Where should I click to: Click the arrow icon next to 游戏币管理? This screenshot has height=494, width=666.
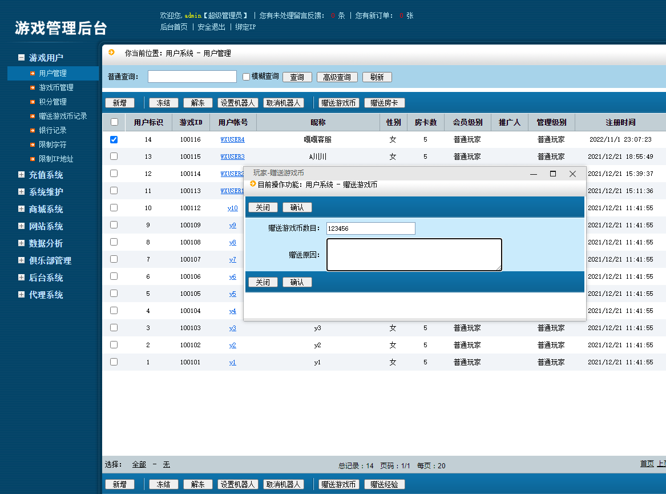tap(33, 87)
